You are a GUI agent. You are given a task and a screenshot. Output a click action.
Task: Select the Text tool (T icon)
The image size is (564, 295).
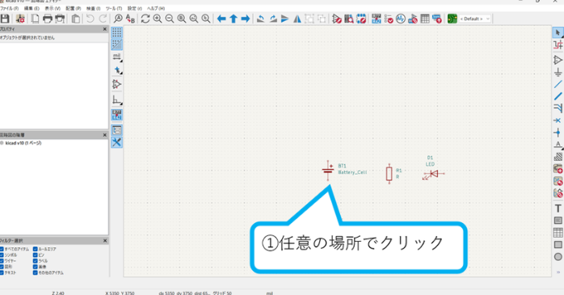click(x=558, y=209)
